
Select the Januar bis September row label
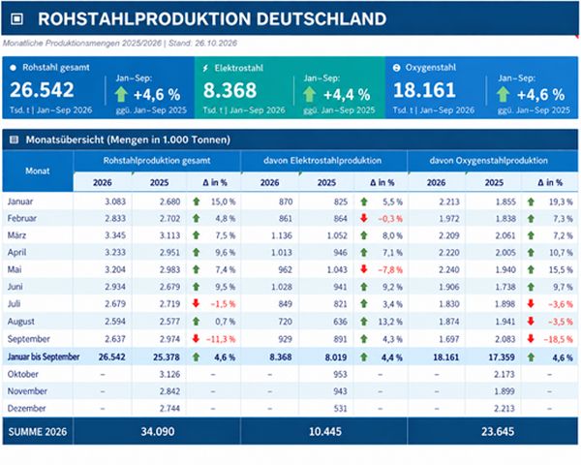click(44, 356)
